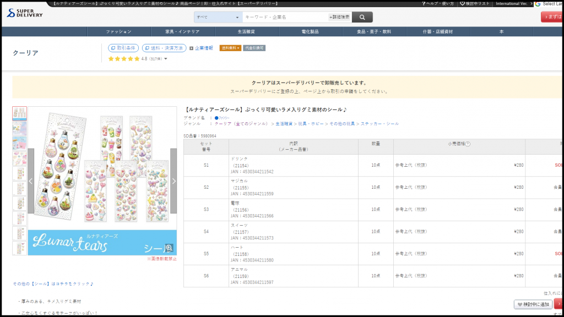Viewport: 564px width, 317px height.
Task: Open the ファッション category menu
Action: point(119,31)
